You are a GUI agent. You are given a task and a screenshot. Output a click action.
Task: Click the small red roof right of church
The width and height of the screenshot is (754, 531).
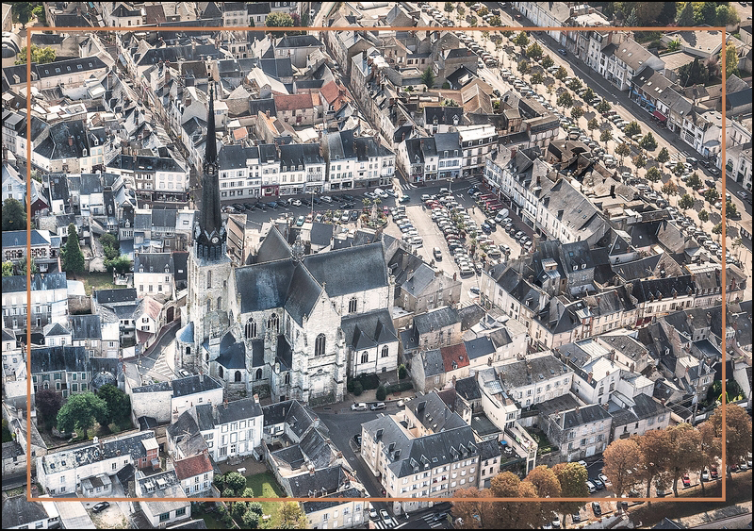(x=454, y=357)
